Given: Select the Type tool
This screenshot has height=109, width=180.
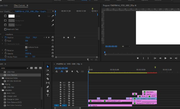Looking at the screenshot, I should pos(48,95).
